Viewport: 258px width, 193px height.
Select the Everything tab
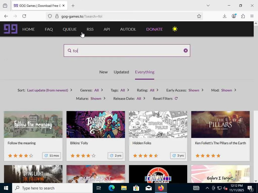pos(145,72)
